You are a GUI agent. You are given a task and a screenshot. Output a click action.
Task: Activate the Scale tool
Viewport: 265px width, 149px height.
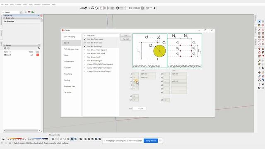point(260,56)
